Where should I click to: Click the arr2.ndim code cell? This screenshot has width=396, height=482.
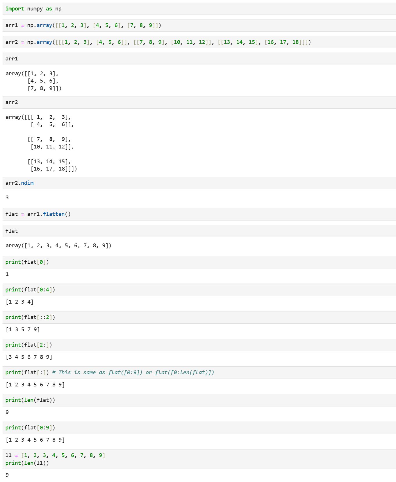click(x=19, y=183)
